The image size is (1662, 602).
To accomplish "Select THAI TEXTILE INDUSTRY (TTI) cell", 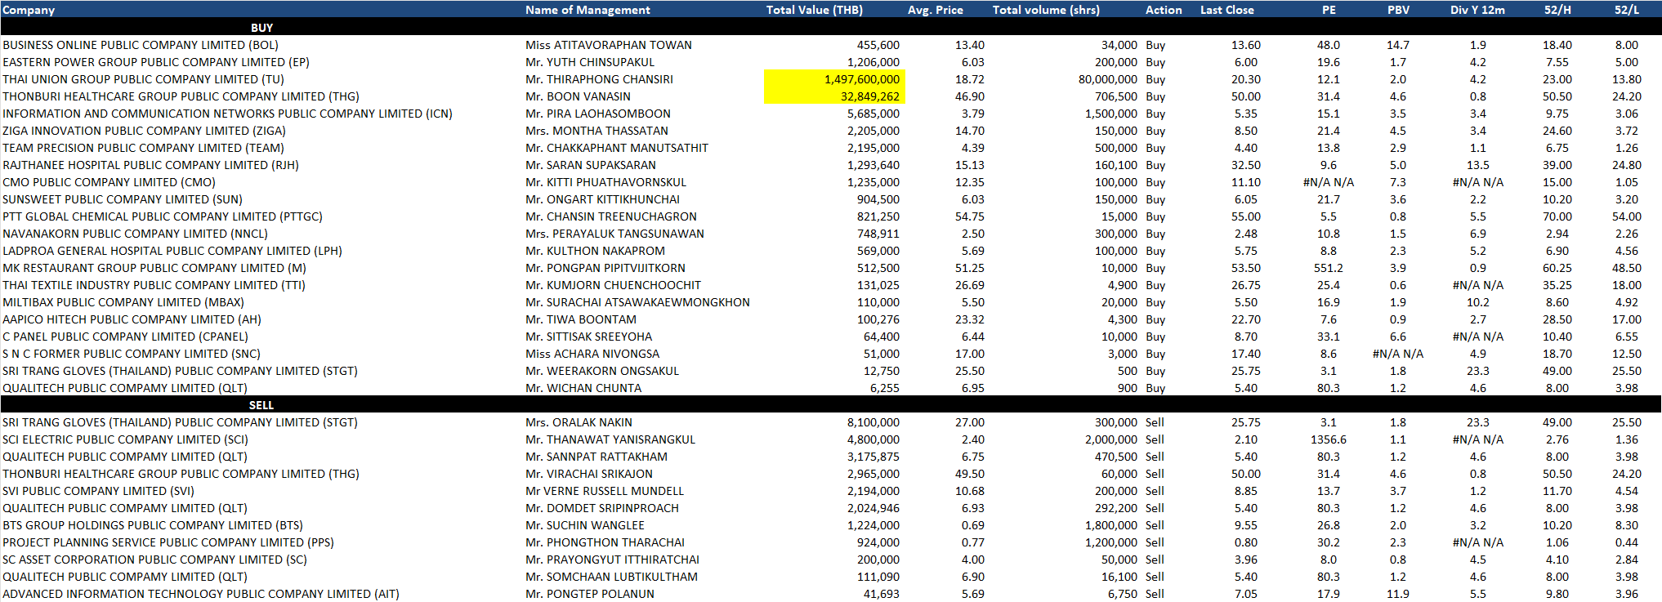I will pos(154,285).
